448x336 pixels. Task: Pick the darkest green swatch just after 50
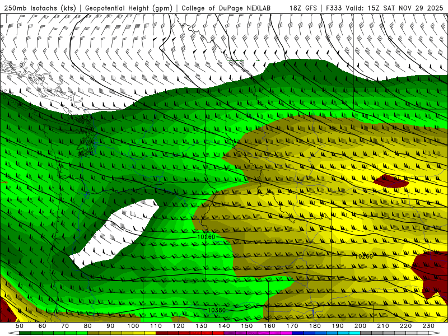[25, 333]
